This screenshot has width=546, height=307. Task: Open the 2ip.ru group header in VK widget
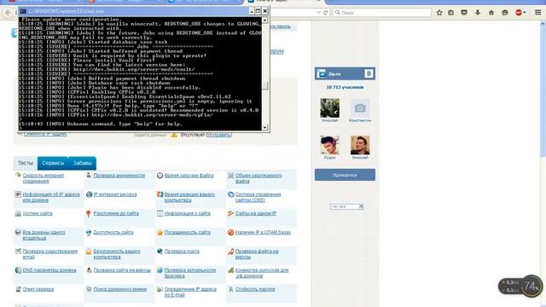345,73
